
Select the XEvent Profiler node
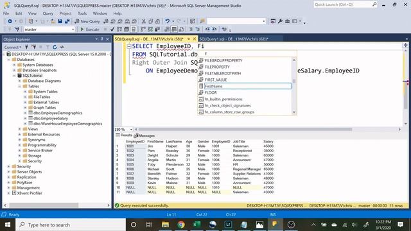point(30,193)
